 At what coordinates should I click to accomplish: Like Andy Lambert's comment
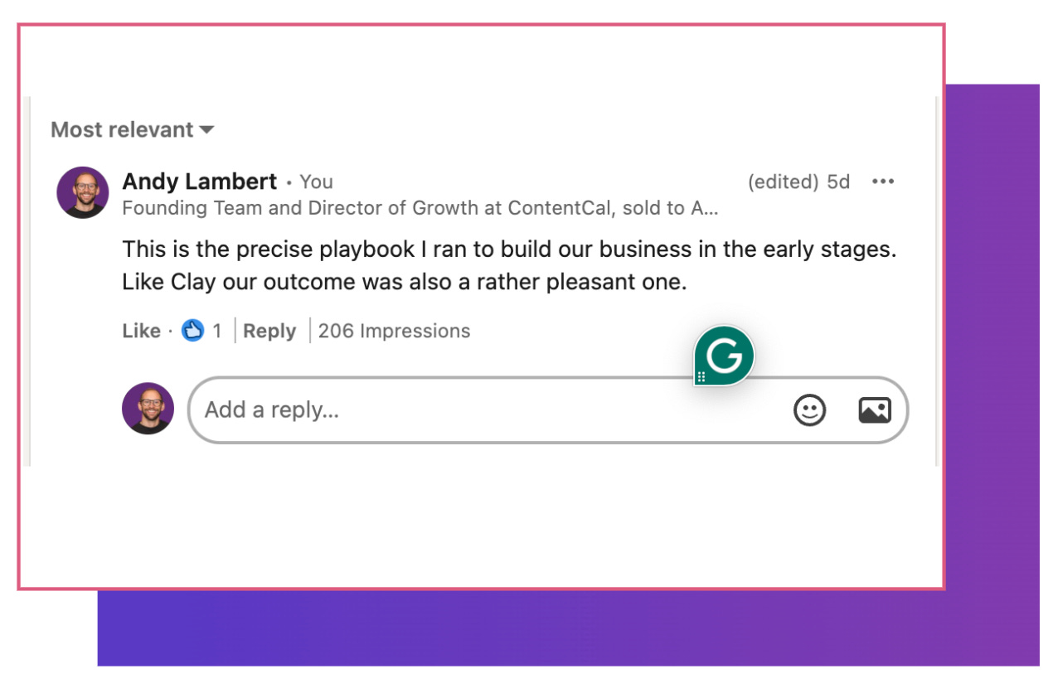141,331
